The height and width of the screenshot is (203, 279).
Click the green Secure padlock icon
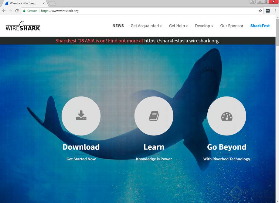[24, 11]
